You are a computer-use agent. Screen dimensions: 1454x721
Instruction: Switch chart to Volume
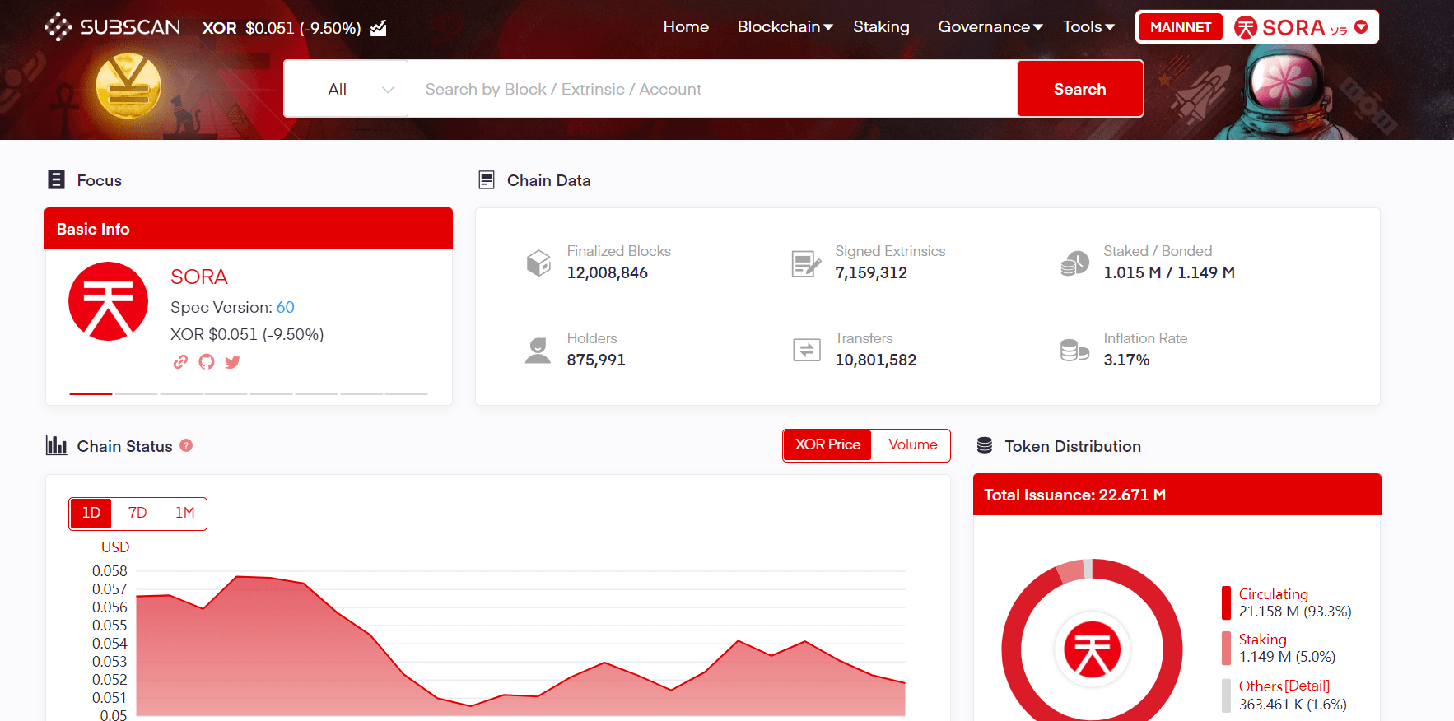912,445
